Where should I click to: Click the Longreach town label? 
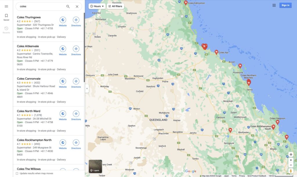click(159, 130)
